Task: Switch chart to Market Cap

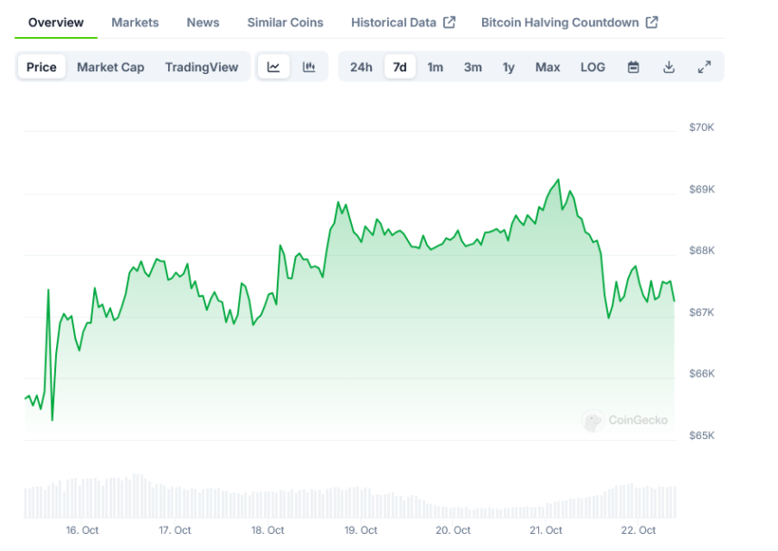Action: pyautogui.click(x=110, y=67)
